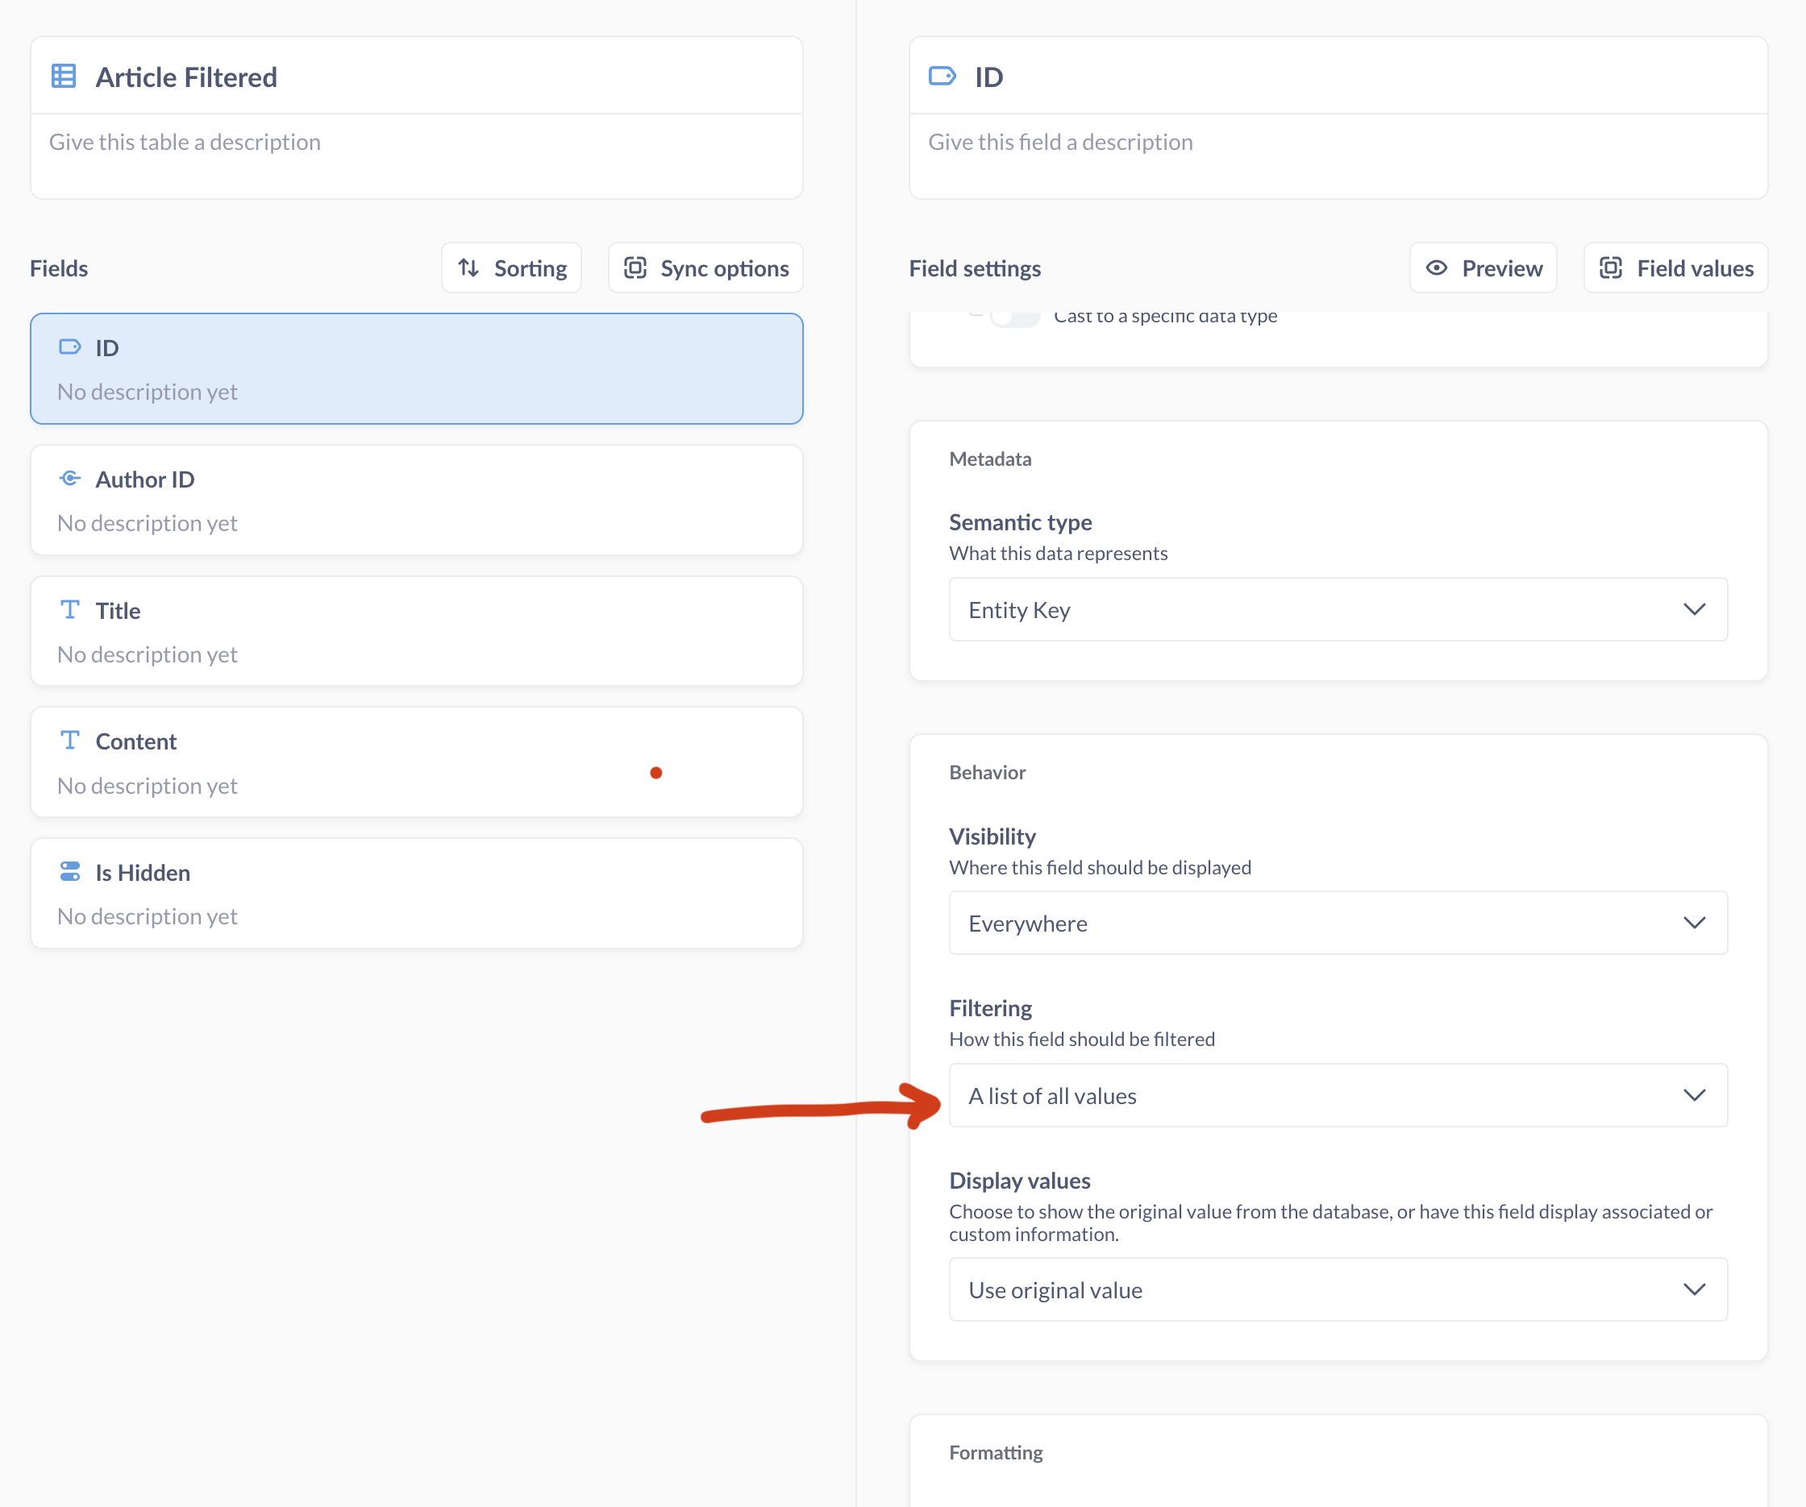Click the text type icon beside Title
The width and height of the screenshot is (1806, 1507).
pos(69,610)
